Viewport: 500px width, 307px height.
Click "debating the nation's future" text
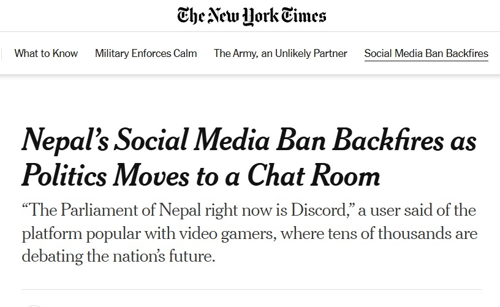coord(118,256)
